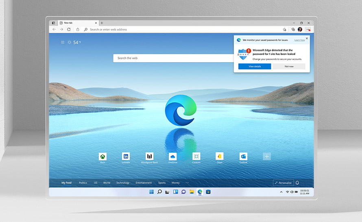The width and height of the screenshot is (362, 222).
Task: Open Teams Chat on taskbar
Action: [183, 192]
